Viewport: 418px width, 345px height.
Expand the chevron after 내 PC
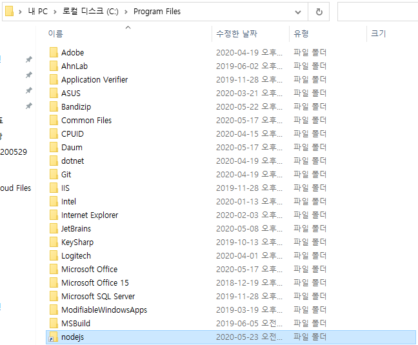(55, 12)
